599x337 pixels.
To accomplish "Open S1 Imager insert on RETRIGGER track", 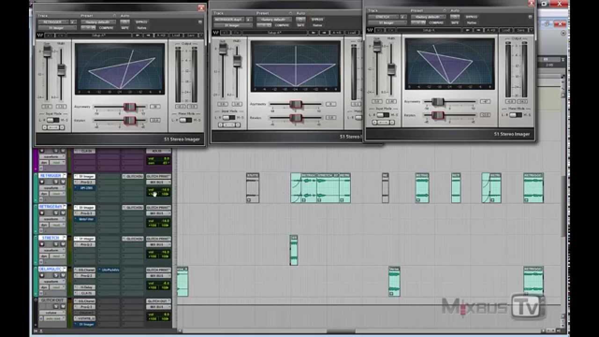I will pyautogui.click(x=85, y=176).
